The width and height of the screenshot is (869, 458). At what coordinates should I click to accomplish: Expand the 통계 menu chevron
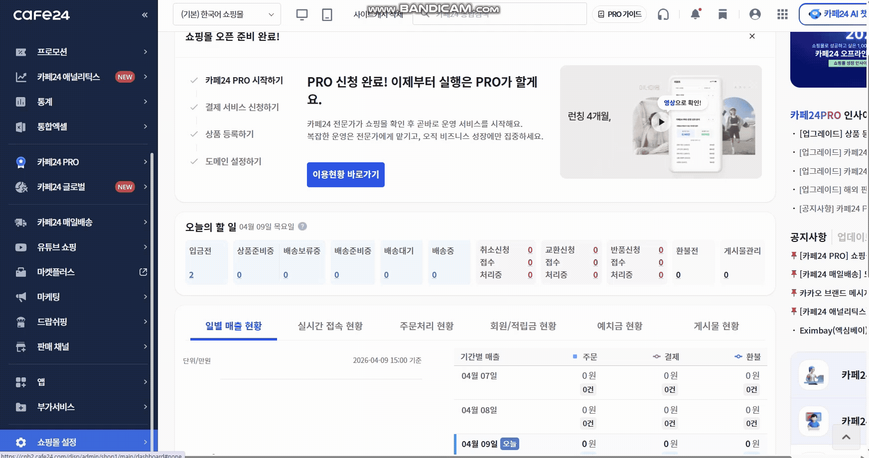145,102
